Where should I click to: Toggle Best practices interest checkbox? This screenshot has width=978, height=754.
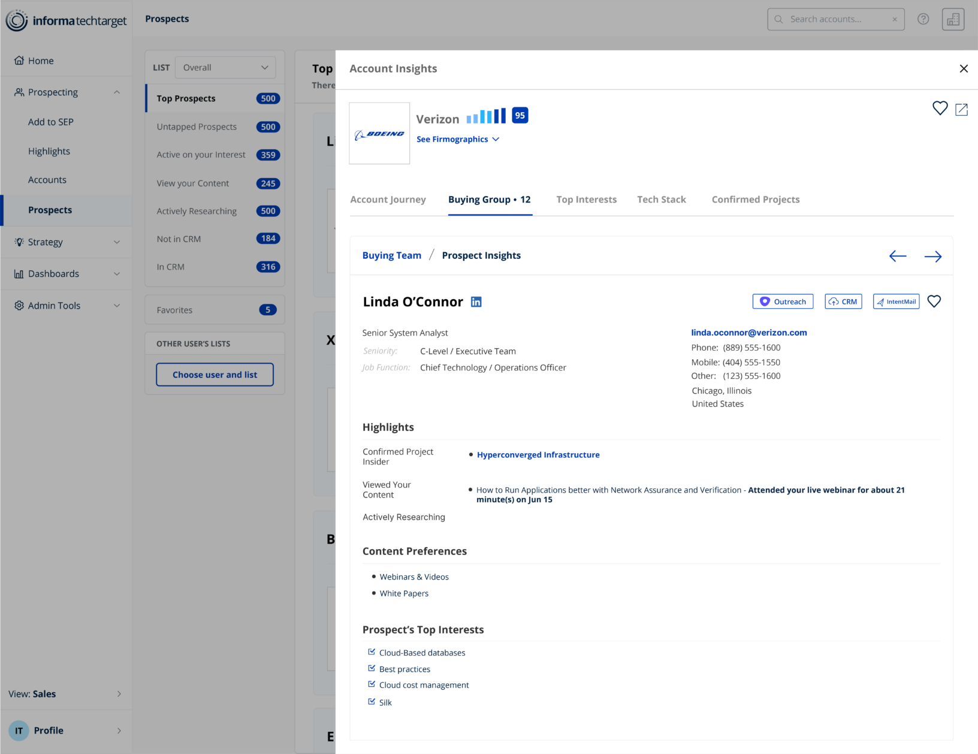[372, 668]
